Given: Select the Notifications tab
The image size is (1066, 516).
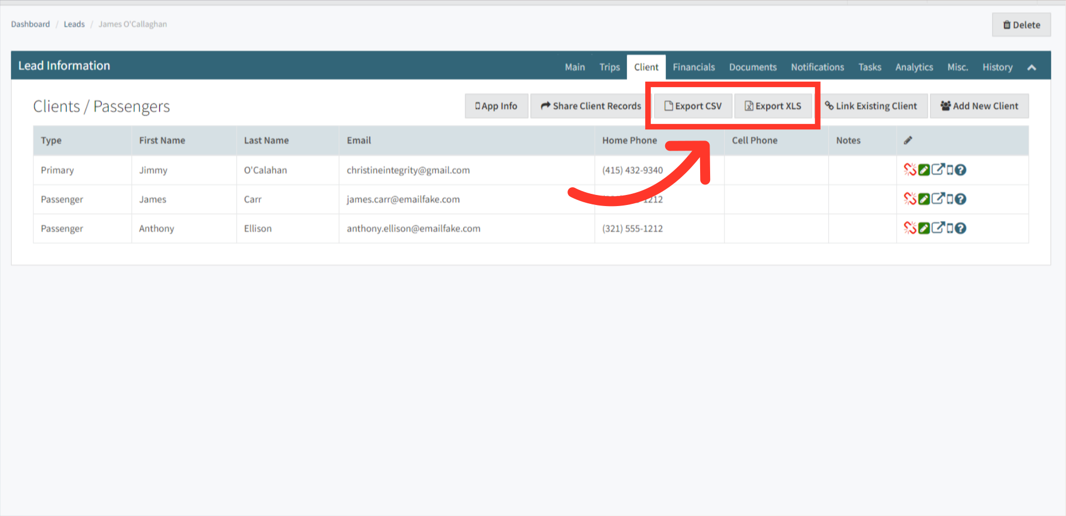Looking at the screenshot, I should pos(817,67).
